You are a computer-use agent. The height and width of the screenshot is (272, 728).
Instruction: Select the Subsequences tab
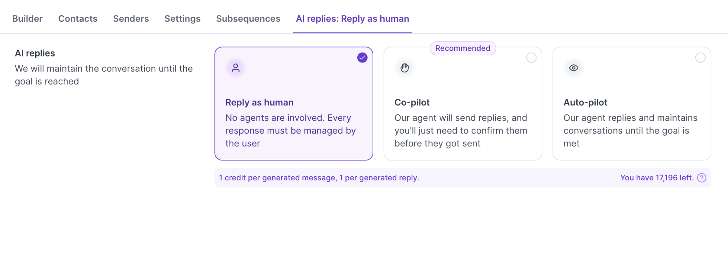[x=248, y=18]
